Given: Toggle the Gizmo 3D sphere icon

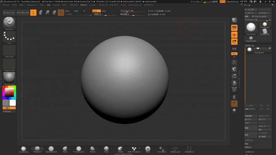Looking at the screenshot, I should tap(61, 13).
